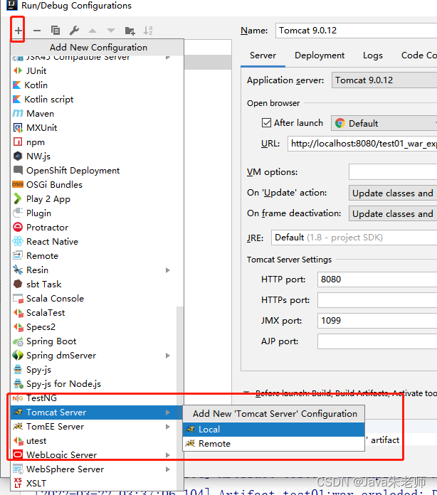Image resolution: width=437 pixels, height=495 pixels.
Task: Toggle After launch checkbox
Action: (266, 122)
